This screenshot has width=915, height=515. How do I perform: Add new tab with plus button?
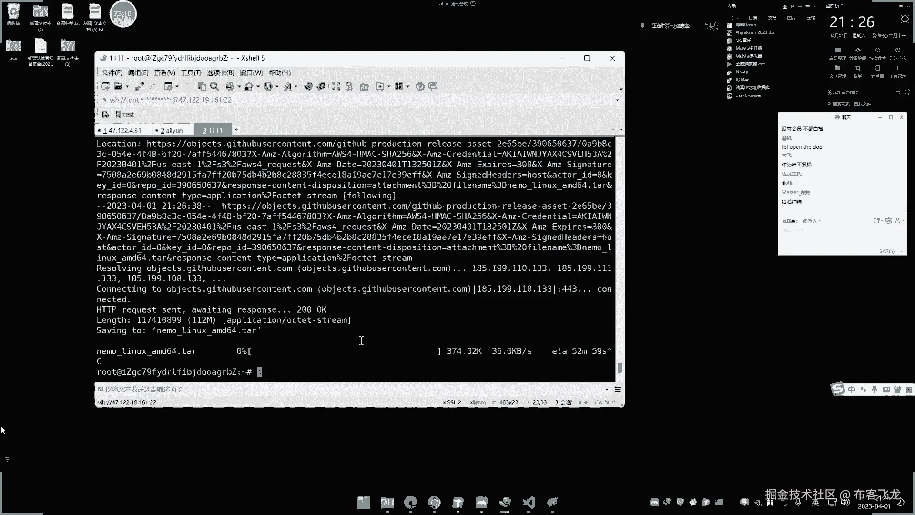tap(236, 130)
